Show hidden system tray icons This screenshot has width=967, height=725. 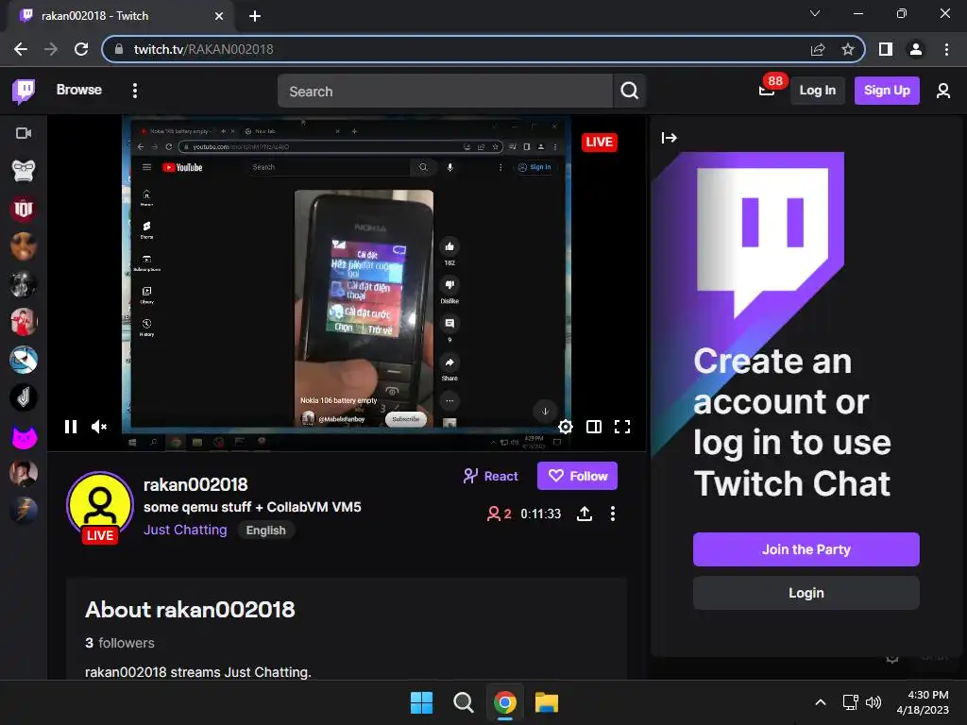pos(821,702)
